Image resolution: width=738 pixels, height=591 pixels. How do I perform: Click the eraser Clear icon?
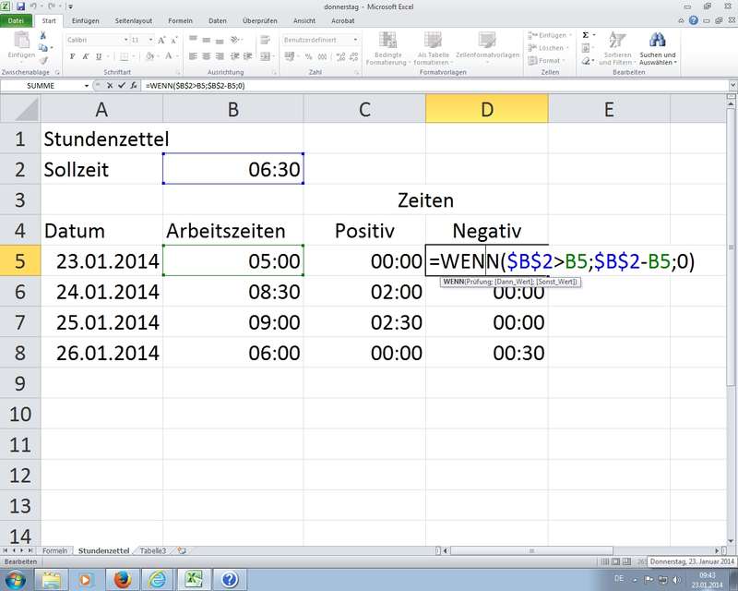(x=586, y=61)
